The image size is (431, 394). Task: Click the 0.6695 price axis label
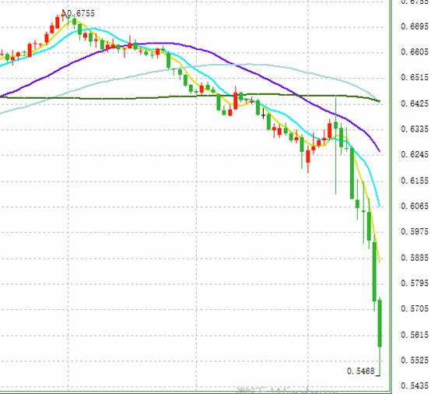point(415,26)
